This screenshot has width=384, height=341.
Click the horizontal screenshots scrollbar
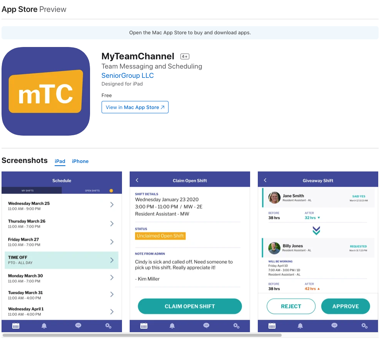pos(142,335)
